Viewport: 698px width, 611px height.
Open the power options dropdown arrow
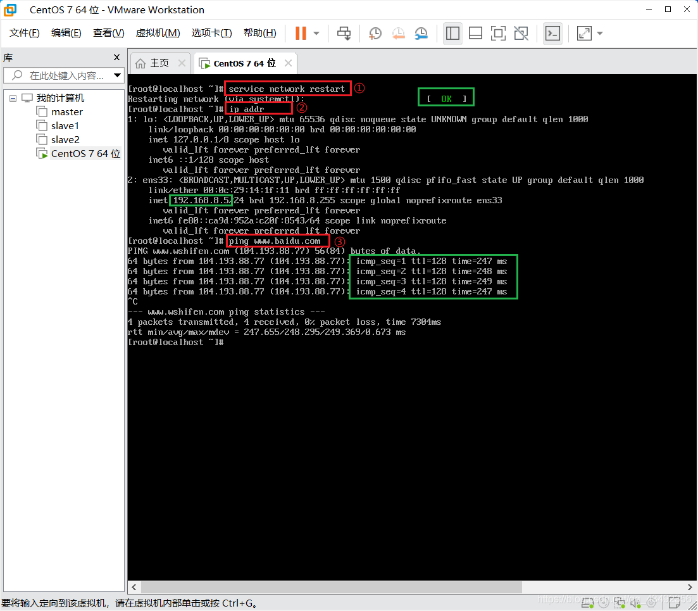(316, 34)
